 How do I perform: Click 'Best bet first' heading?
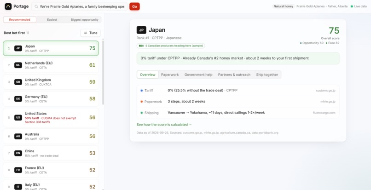[14, 33]
